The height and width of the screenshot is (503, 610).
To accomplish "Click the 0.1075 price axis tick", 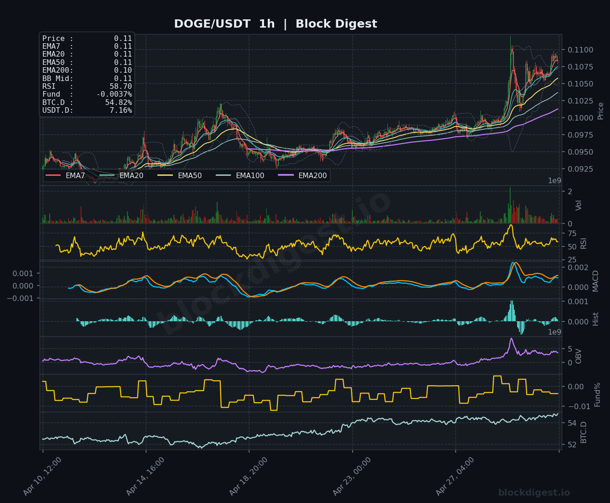I will coord(581,67).
